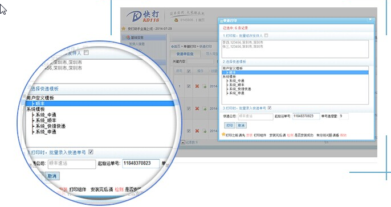Toggle the select-all checkbox in the table header

pyautogui.click(x=189, y=71)
